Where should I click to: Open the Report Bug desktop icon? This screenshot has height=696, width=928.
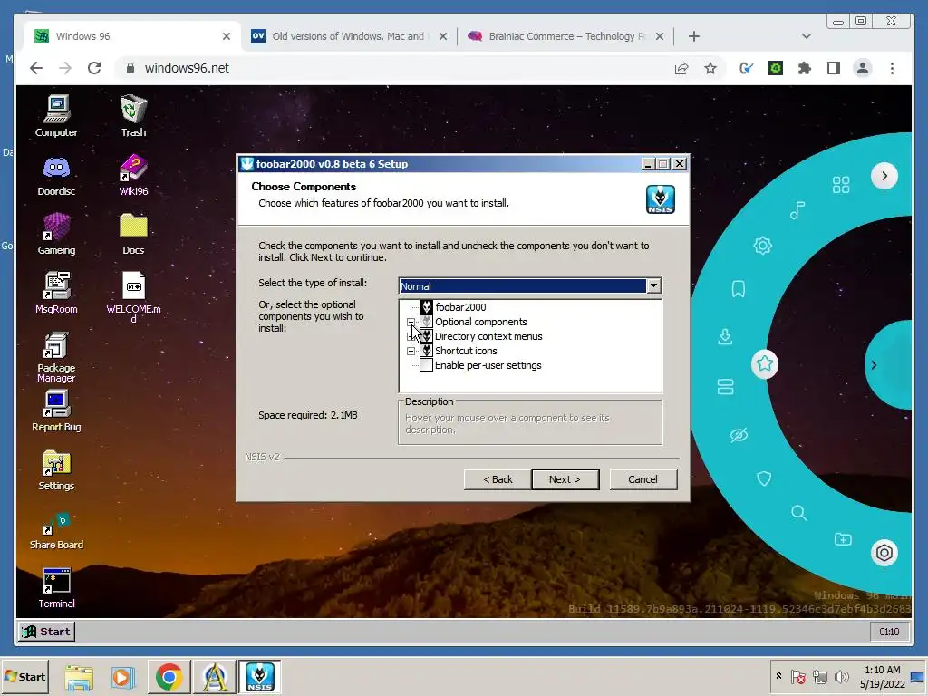pyautogui.click(x=56, y=411)
